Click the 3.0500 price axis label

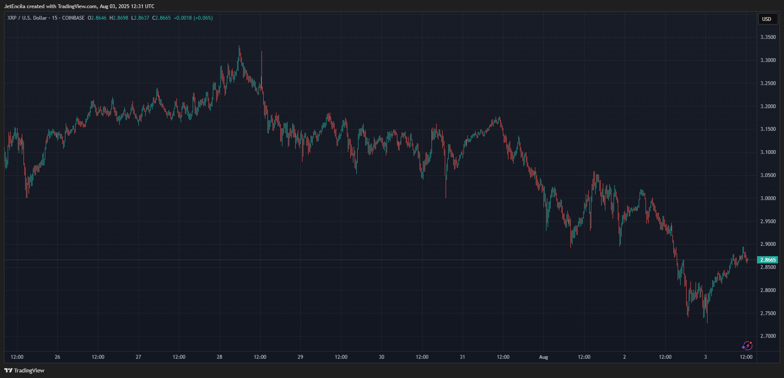(768, 175)
